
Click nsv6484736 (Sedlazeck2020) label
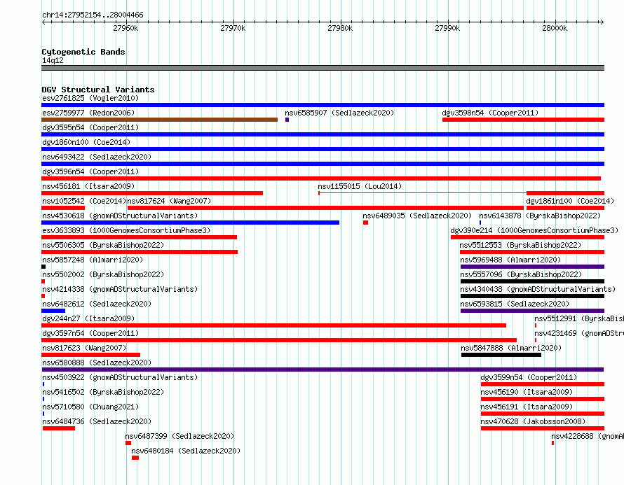point(97,421)
